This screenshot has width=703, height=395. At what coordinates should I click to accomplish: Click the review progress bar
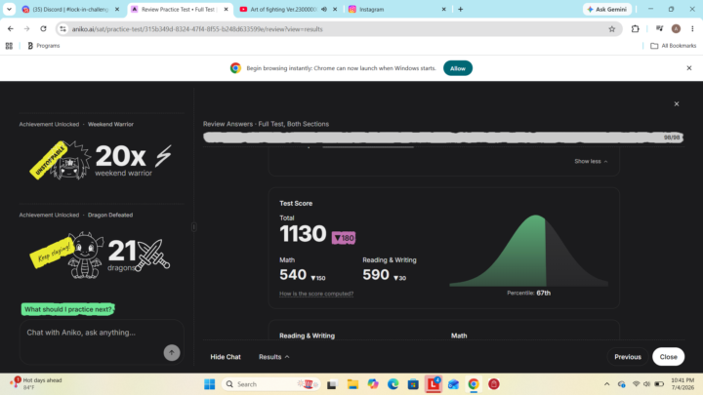[443, 138]
